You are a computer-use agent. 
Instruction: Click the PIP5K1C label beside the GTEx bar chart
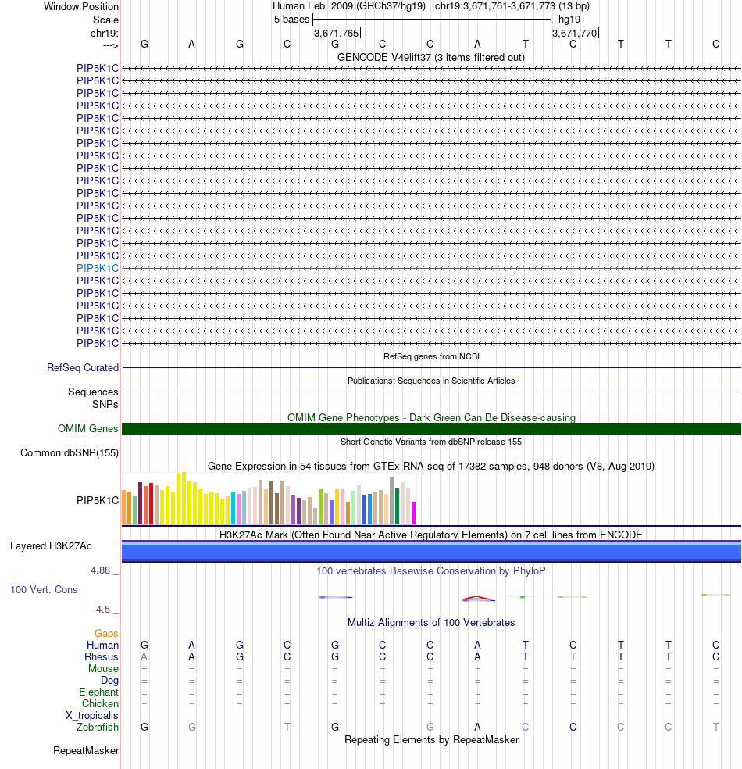pos(98,500)
